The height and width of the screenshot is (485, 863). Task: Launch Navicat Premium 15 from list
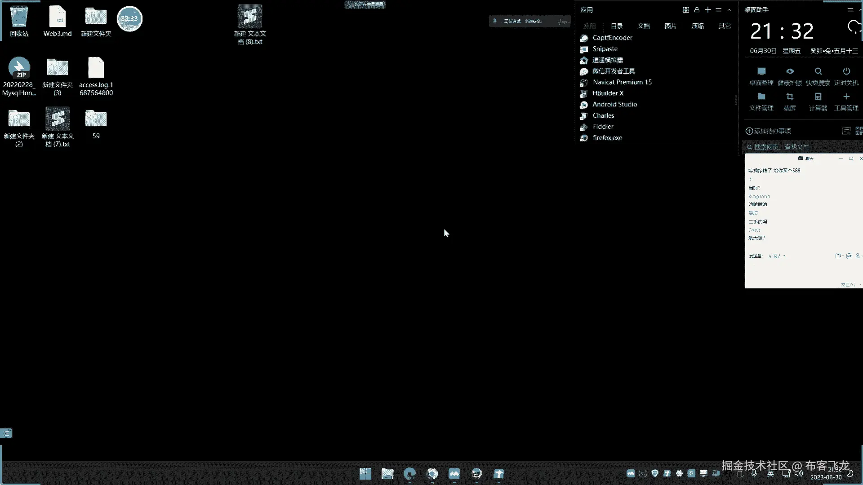[x=622, y=82]
